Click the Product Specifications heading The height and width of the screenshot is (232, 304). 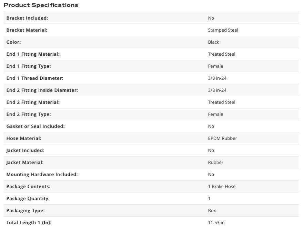point(41,5)
